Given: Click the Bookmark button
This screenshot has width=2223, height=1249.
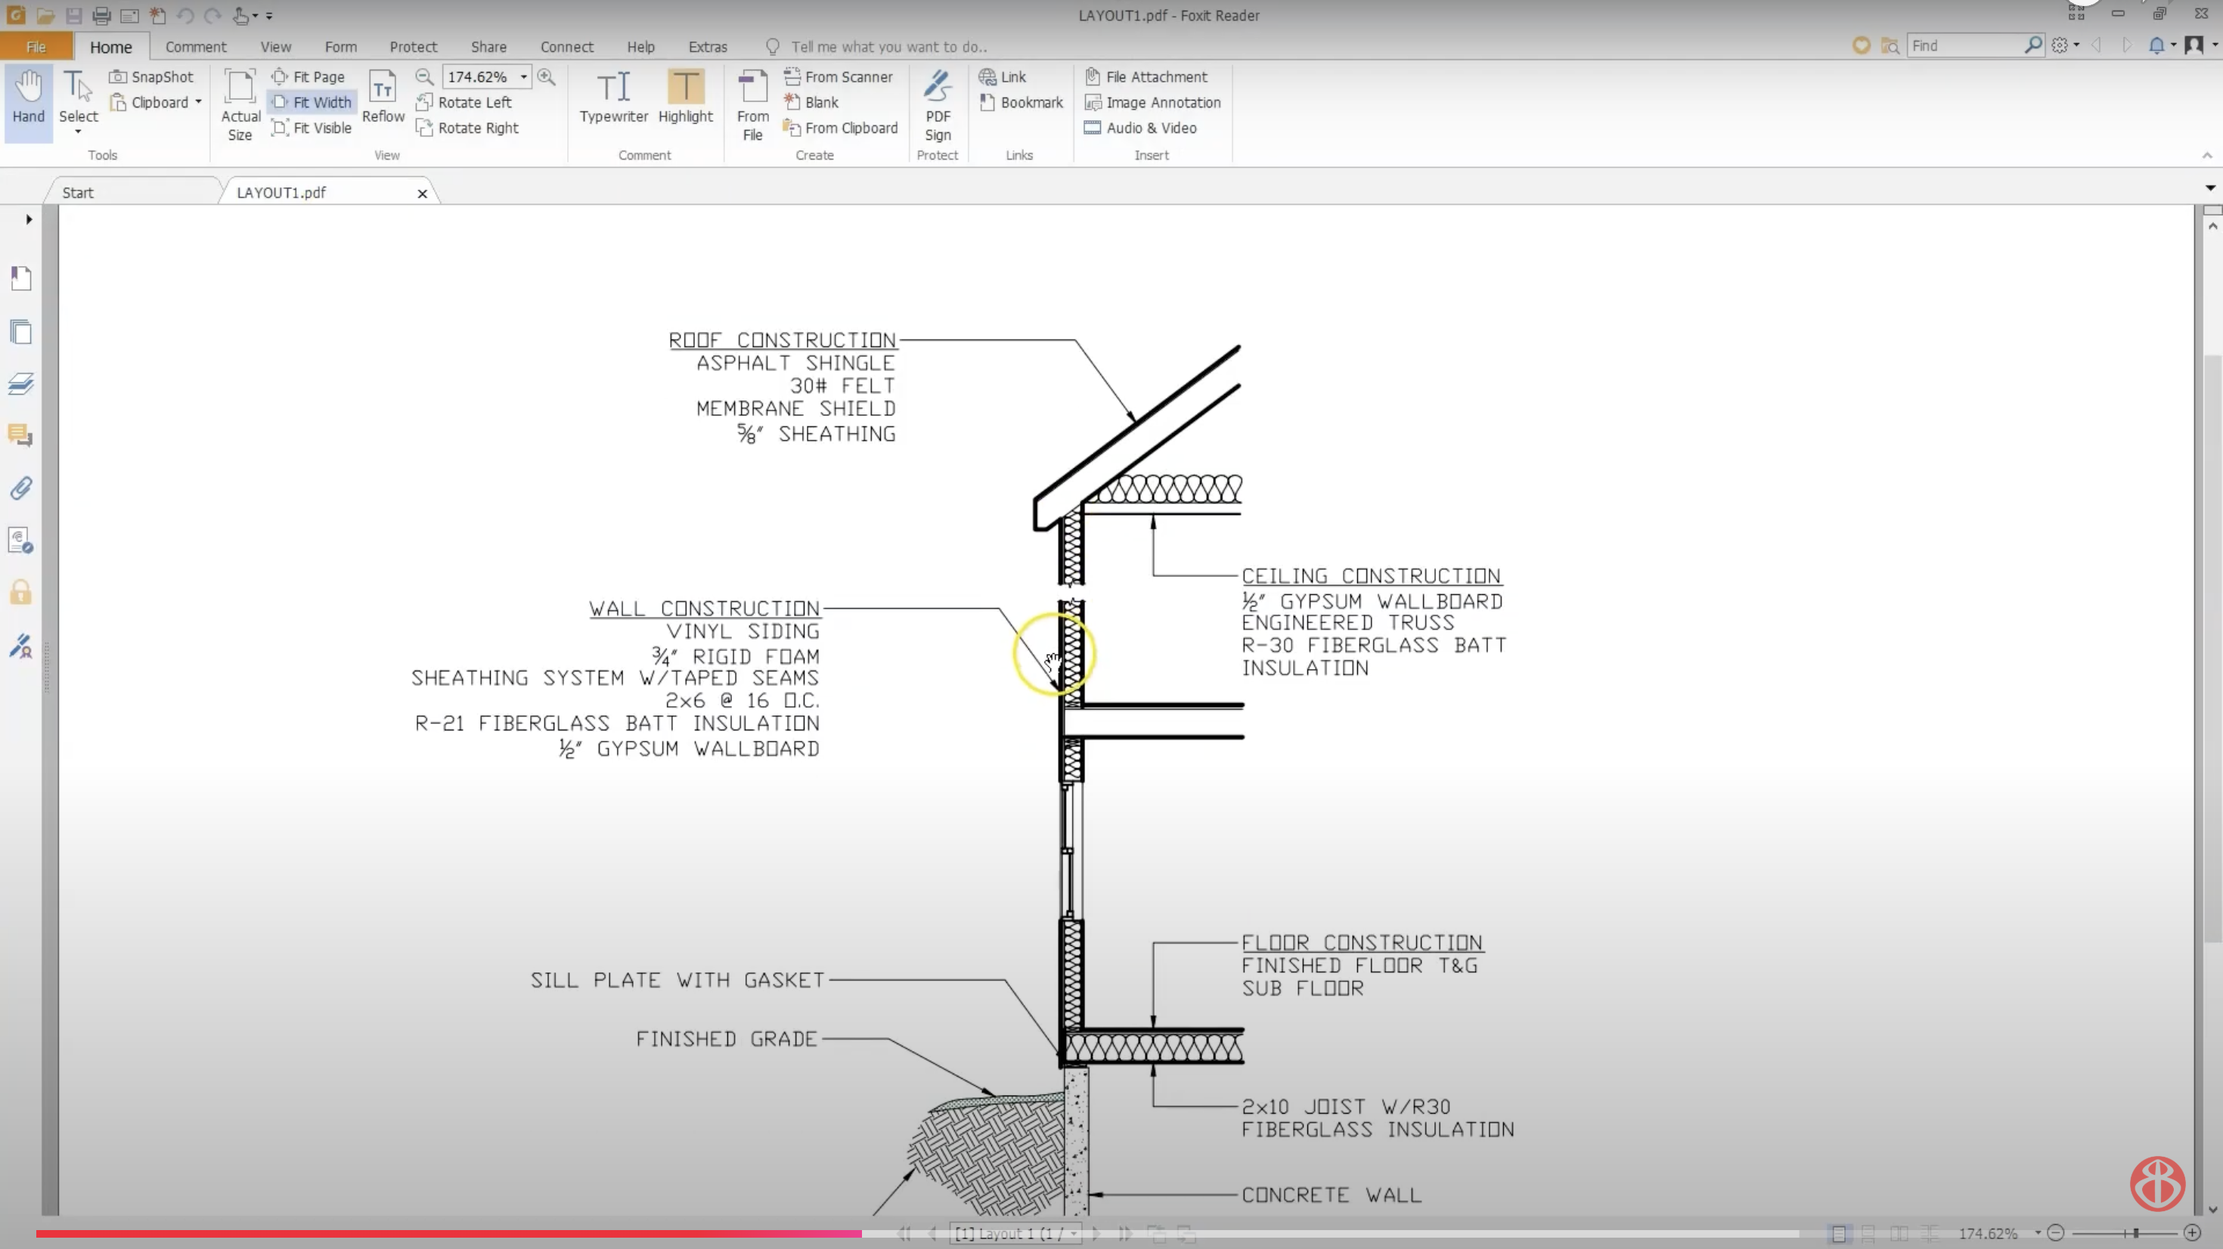Looking at the screenshot, I should (1022, 103).
